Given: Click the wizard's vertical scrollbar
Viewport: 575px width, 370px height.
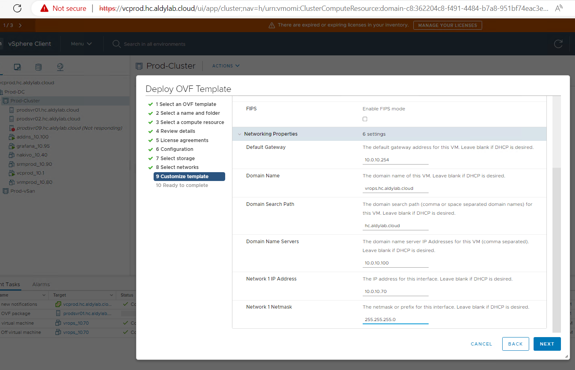Looking at the screenshot, I should pyautogui.click(x=557, y=249).
